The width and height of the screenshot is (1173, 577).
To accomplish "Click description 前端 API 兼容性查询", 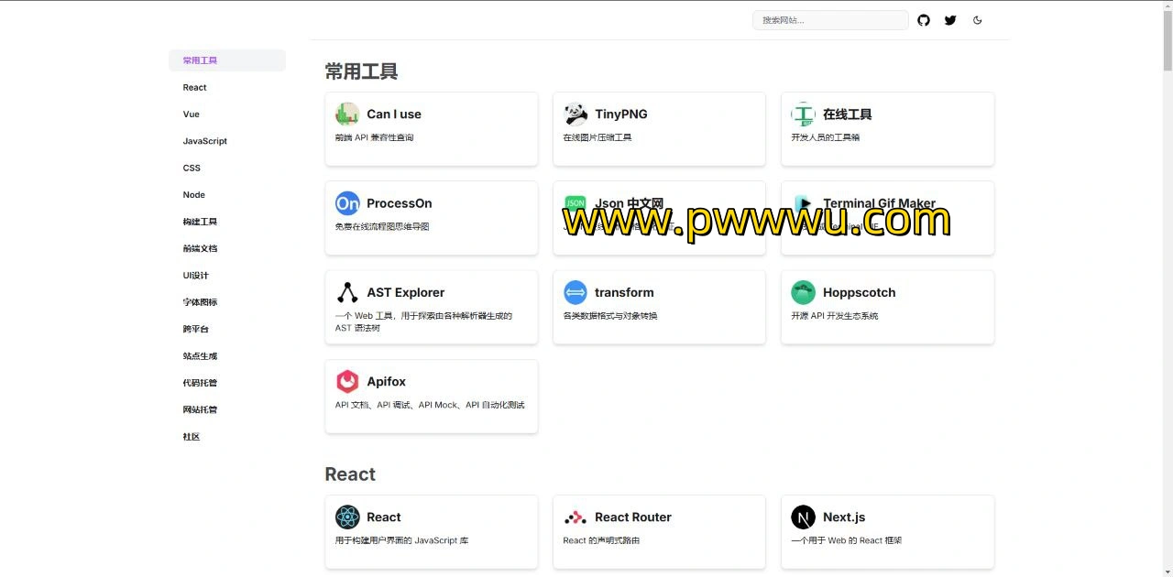I will (375, 137).
